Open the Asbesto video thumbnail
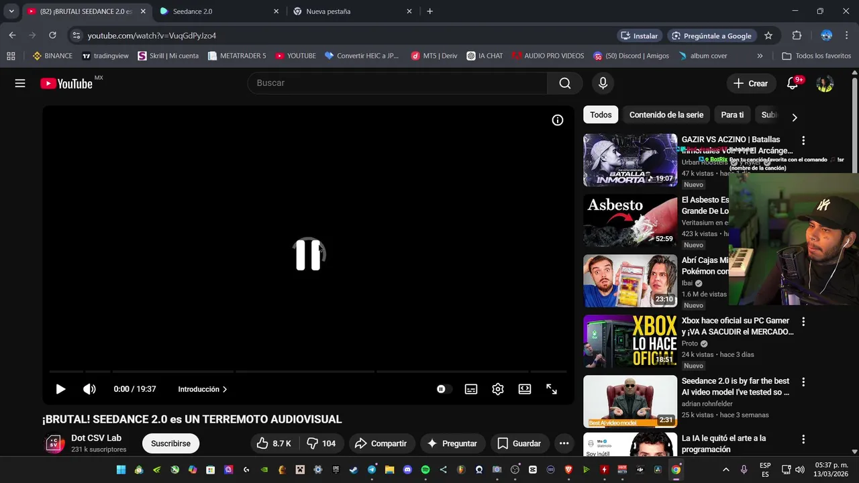 click(x=630, y=220)
